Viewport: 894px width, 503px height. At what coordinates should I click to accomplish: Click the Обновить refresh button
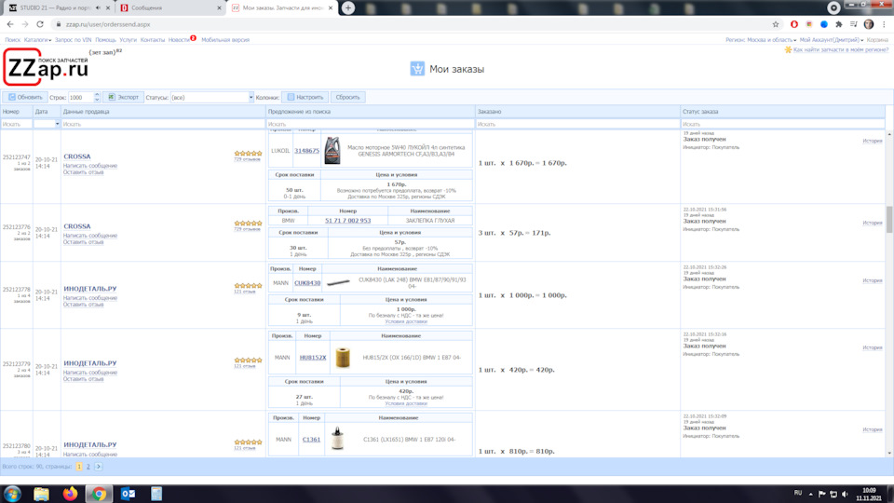(x=24, y=98)
